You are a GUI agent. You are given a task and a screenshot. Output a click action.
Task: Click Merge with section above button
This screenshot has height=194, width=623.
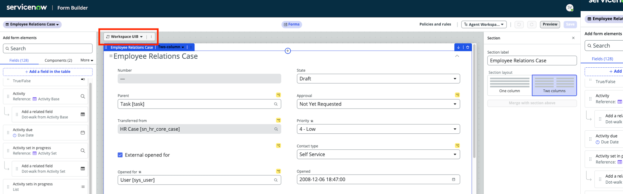coord(532,103)
